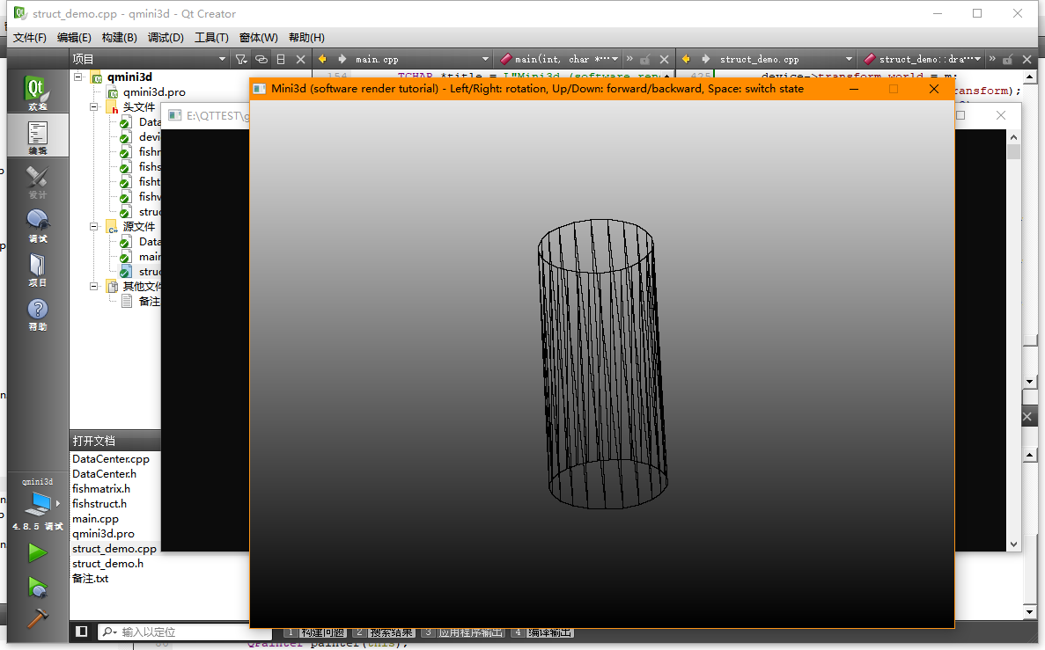The height and width of the screenshot is (650, 1045).
Task: Open the Help mode question icon
Action: click(x=37, y=314)
